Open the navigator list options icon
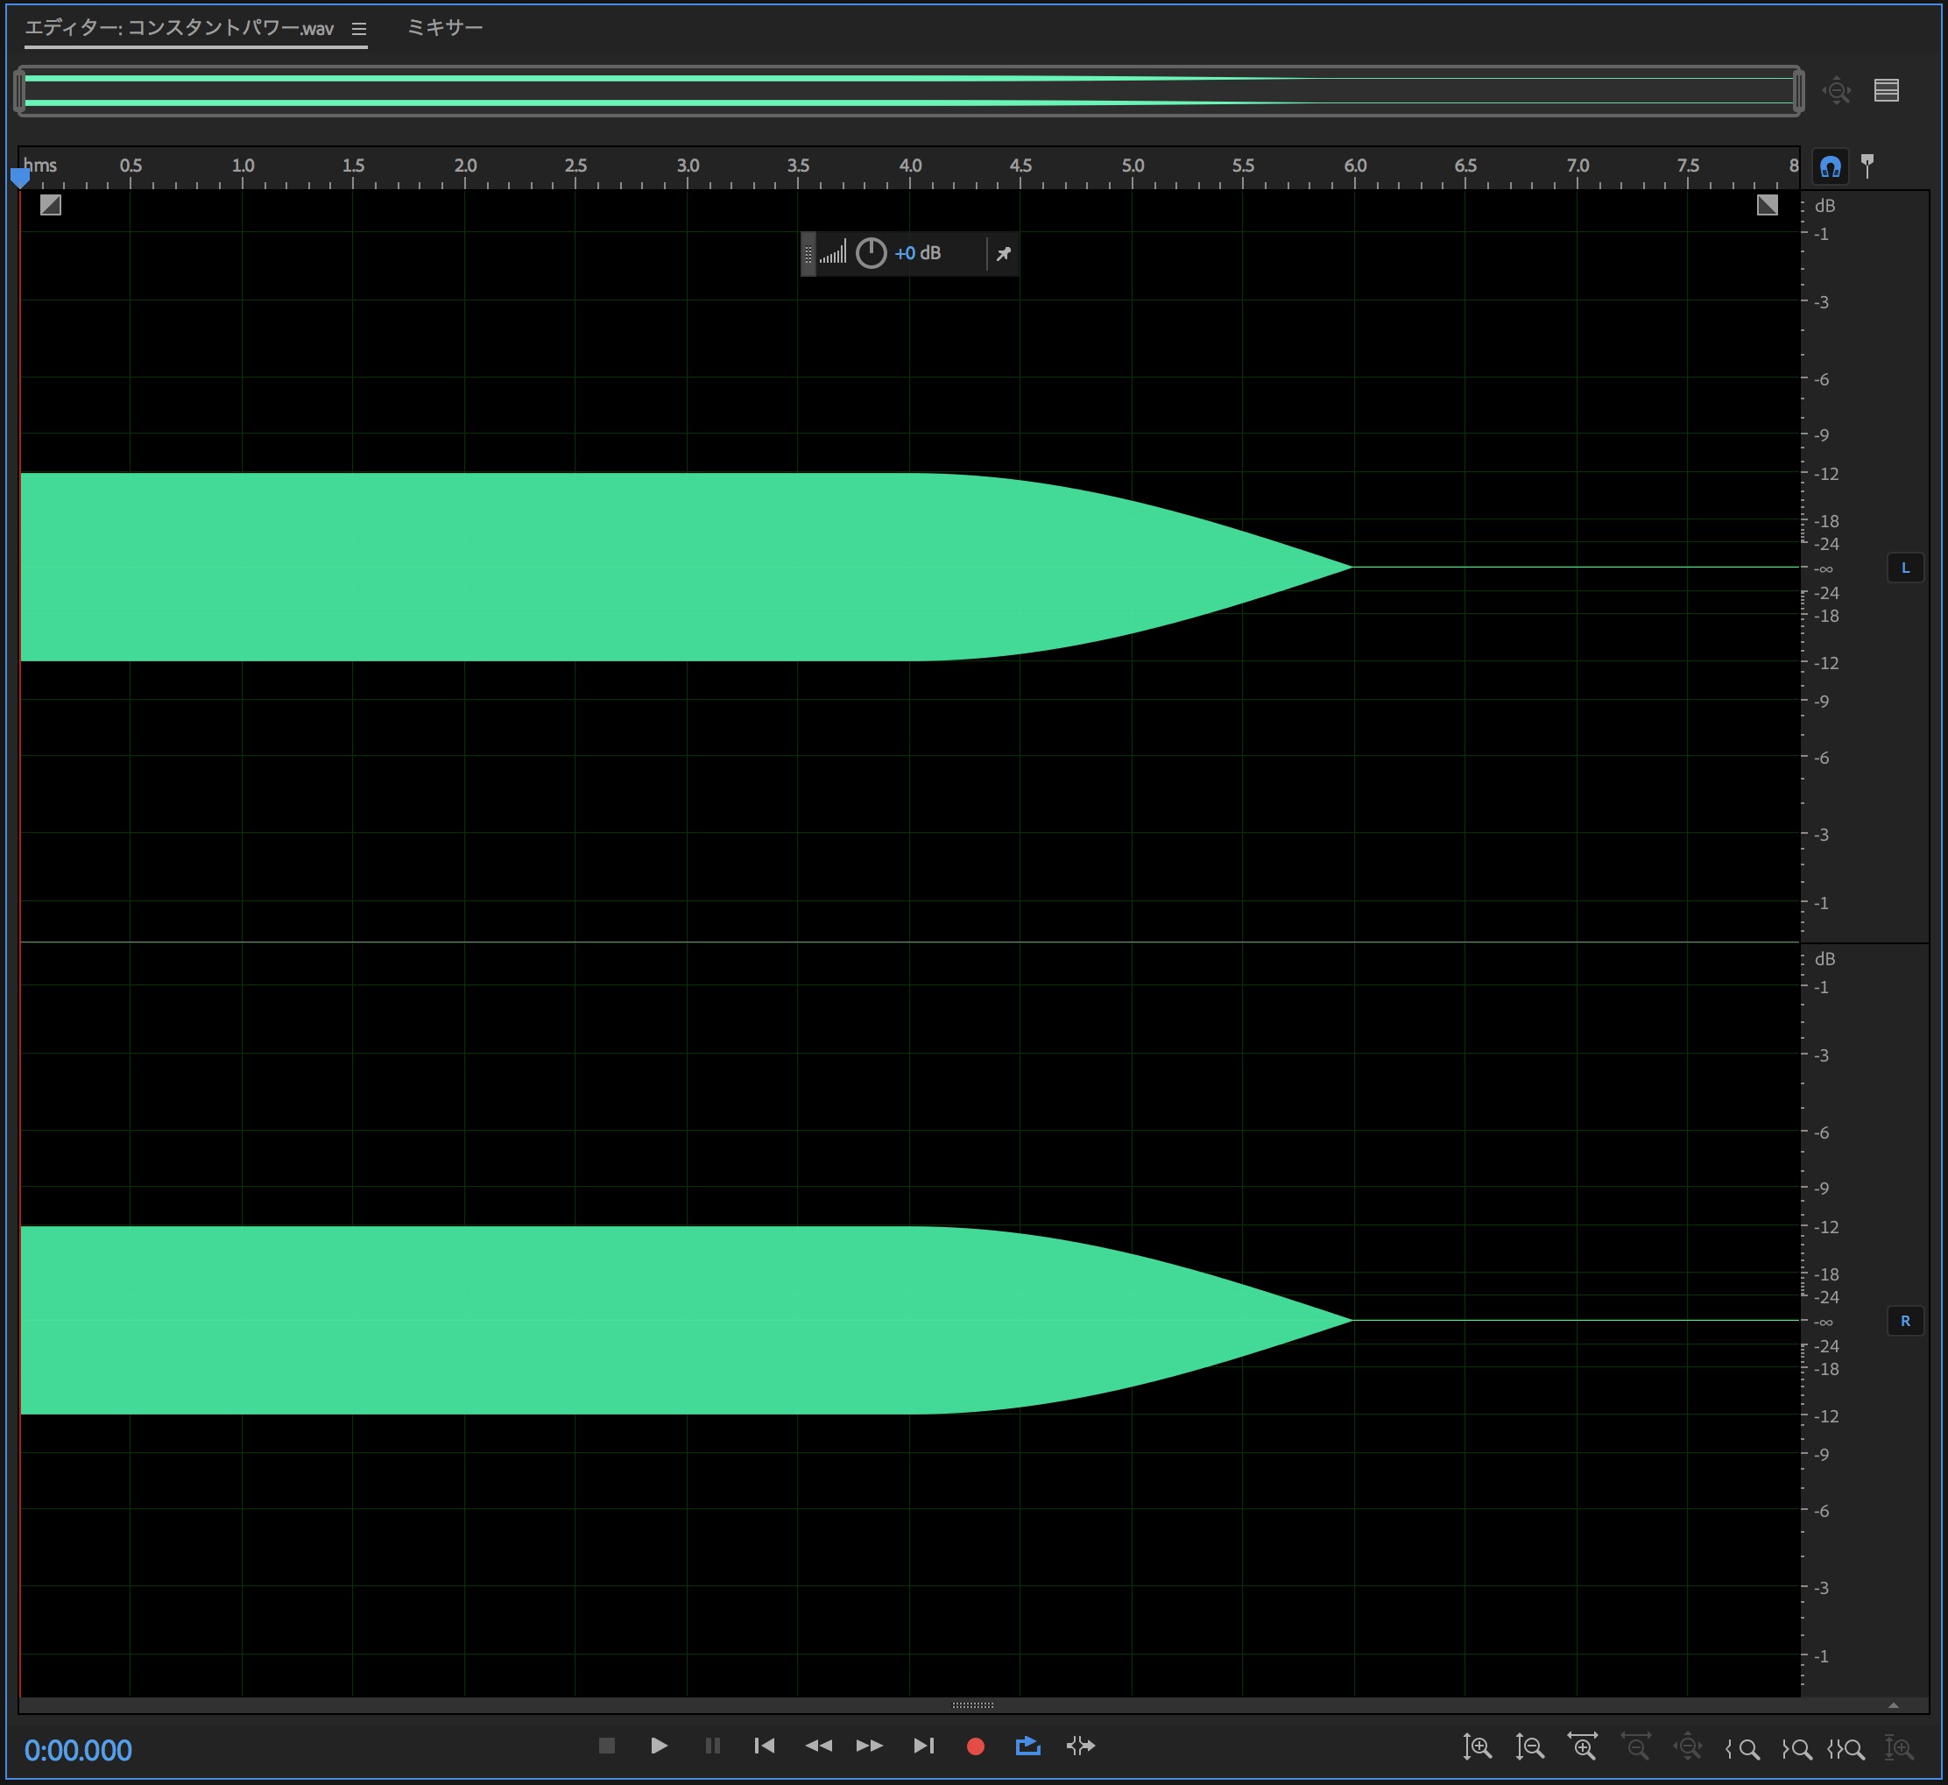 1886,91
